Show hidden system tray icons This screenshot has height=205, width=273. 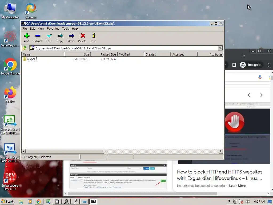(229, 201)
